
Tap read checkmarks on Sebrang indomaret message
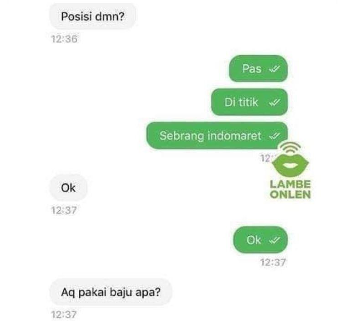coord(275,135)
